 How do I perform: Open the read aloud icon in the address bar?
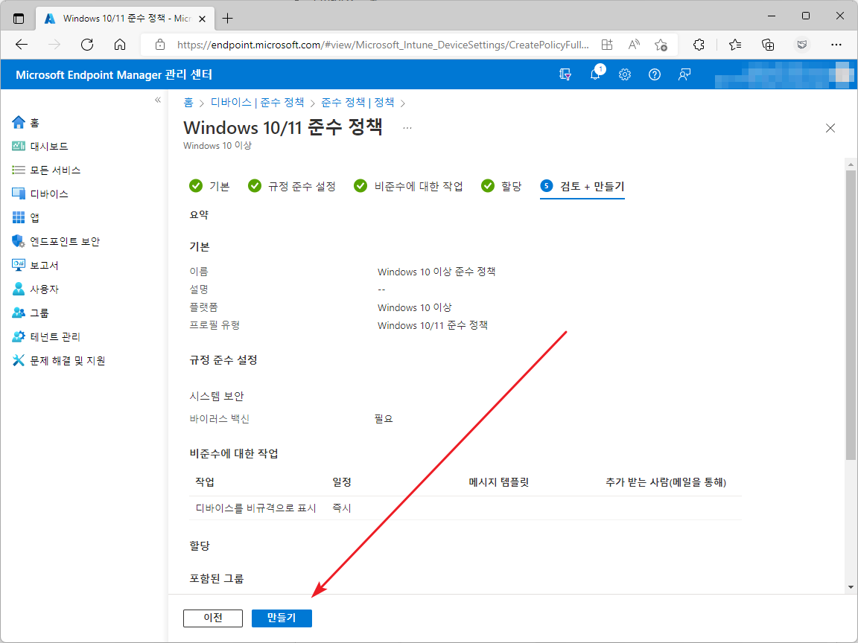634,45
